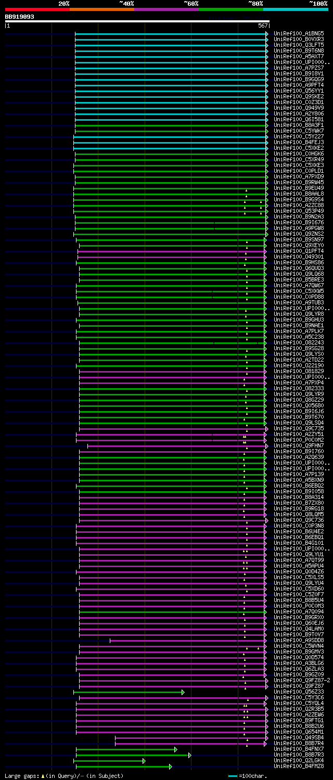The width and height of the screenshot is (333, 780).
Task: Select hit label UniRef100_O49301
Action: (x=299, y=257)
